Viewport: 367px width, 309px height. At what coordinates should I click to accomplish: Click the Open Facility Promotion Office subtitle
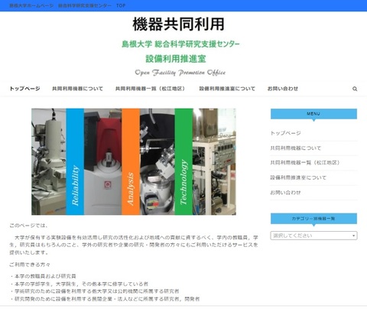point(180,73)
